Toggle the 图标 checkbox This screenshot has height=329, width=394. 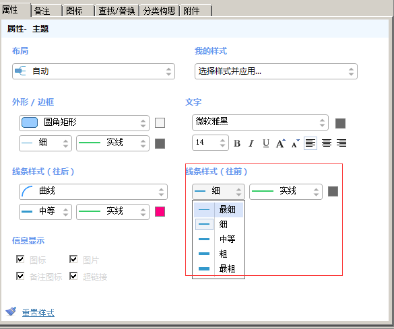[20, 259]
